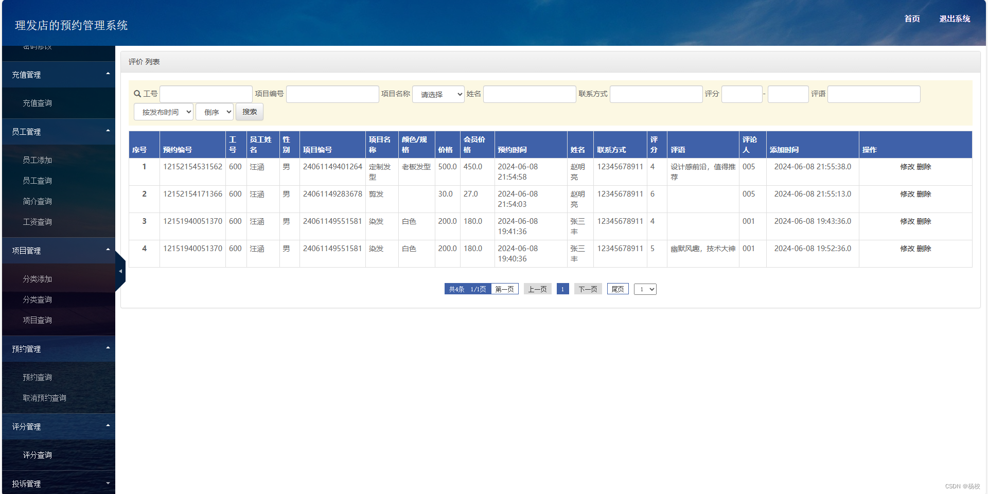
Task: Collapse the 员工管理 menu section
Action: point(59,132)
